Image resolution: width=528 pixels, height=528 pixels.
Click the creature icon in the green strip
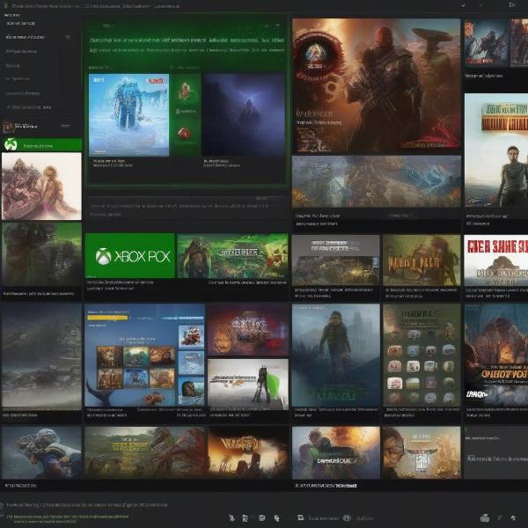185,91
